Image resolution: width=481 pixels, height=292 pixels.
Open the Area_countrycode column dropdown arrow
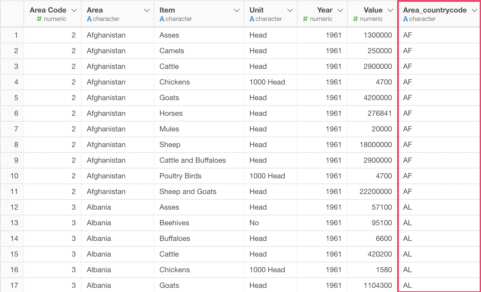tap(474, 10)
